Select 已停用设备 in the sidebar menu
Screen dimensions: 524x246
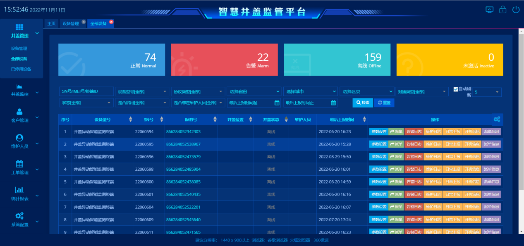21,69
